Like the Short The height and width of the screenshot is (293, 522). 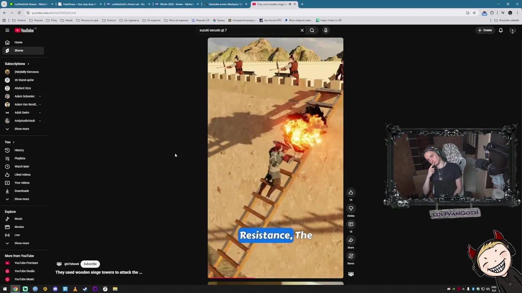[351, 192]
